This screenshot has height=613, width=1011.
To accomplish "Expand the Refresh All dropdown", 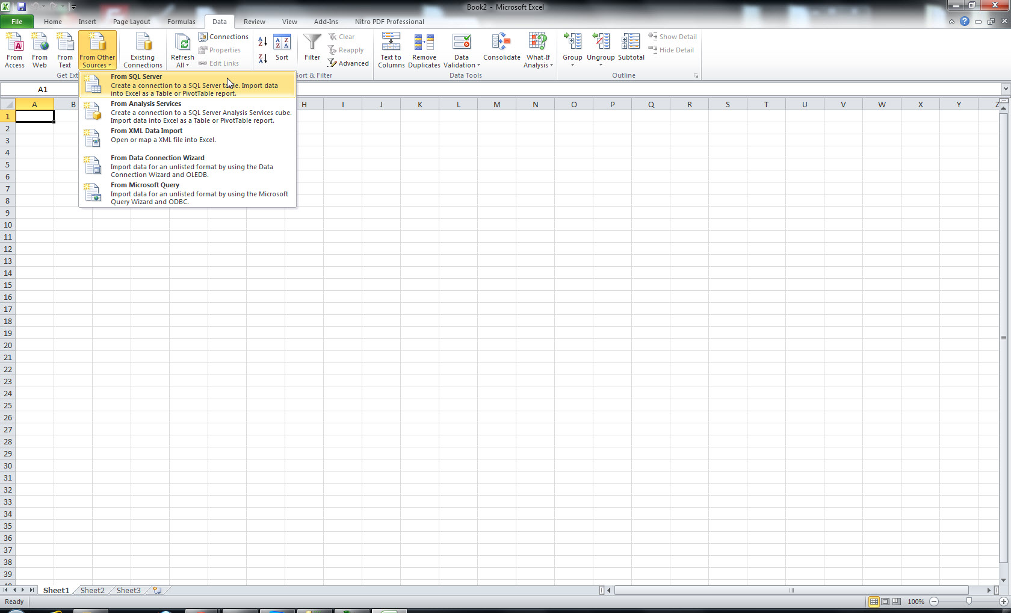I will click(x=182, y=65).
